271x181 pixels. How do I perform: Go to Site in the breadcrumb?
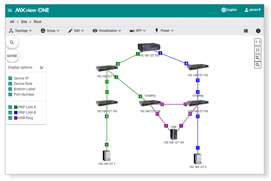[x=24, y=22]
